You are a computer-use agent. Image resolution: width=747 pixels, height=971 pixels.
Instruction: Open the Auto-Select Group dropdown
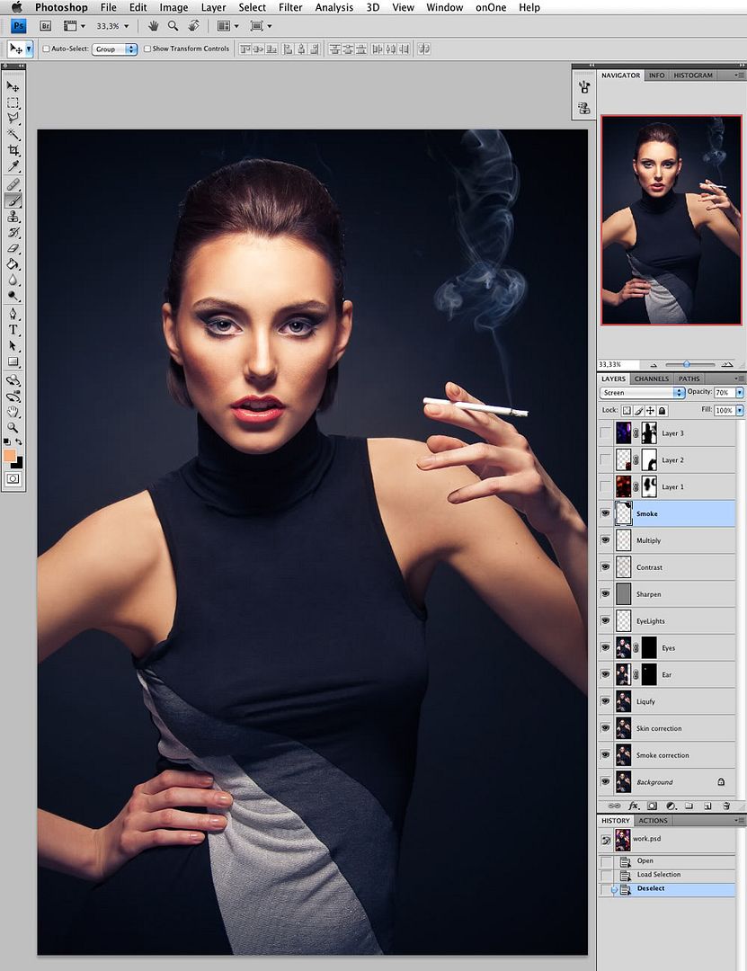tap(114, 49)
